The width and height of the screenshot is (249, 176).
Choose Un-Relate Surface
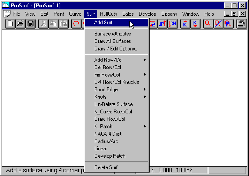[x=117, y=104]
